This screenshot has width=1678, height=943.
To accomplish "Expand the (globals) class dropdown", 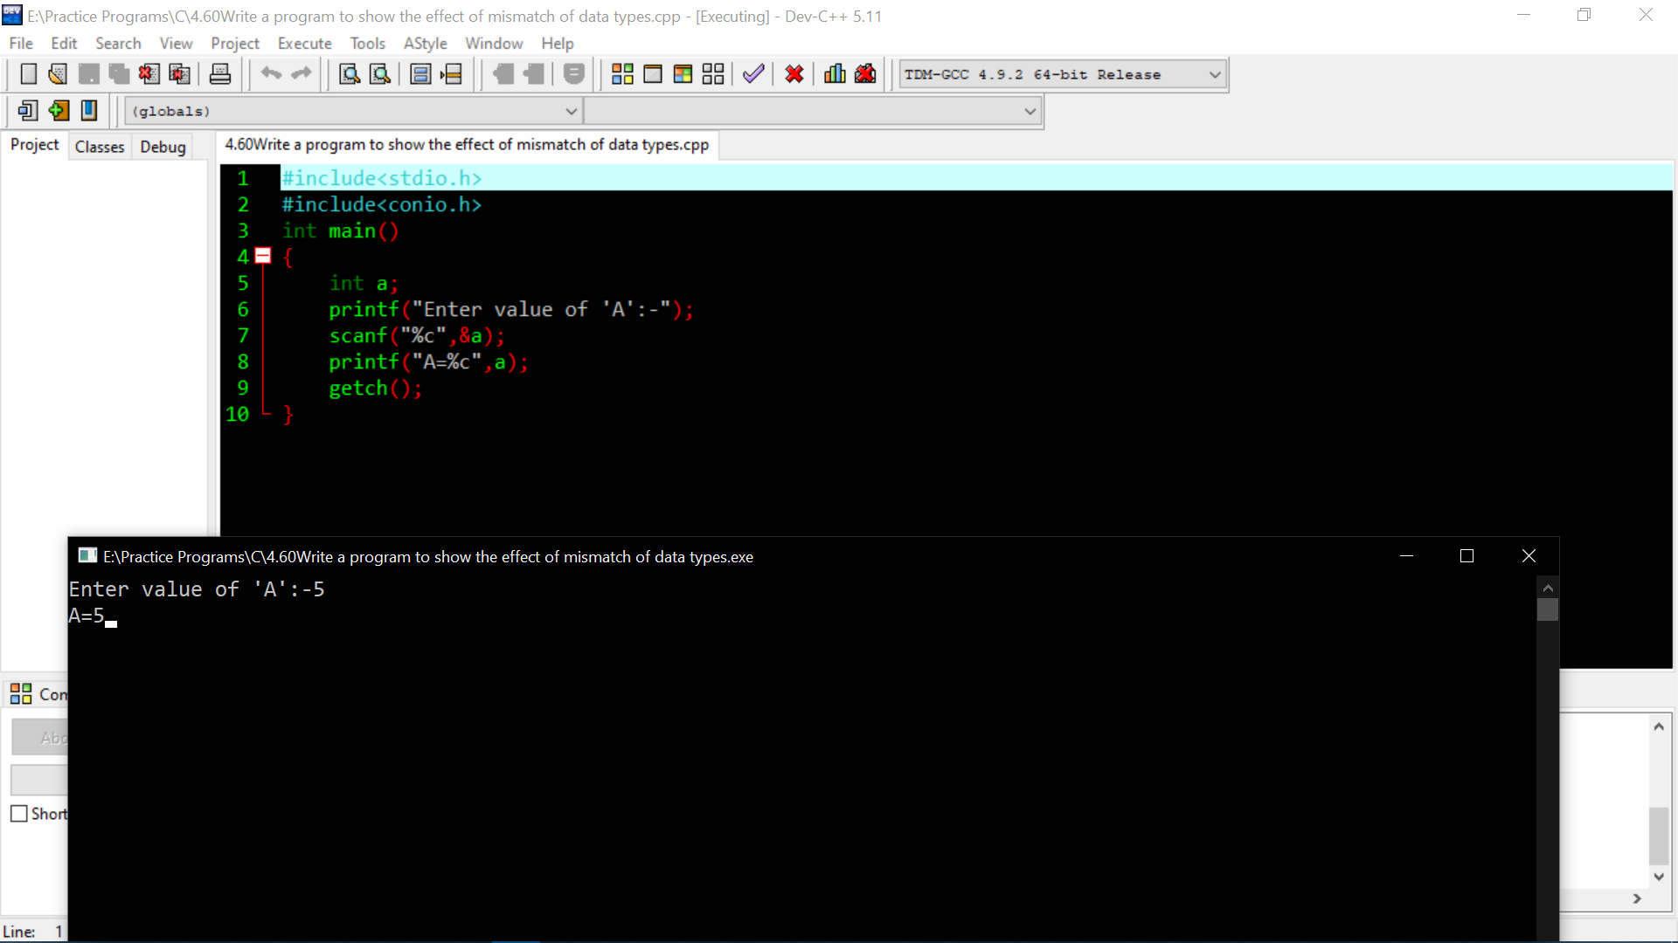I will pos(354,112).
